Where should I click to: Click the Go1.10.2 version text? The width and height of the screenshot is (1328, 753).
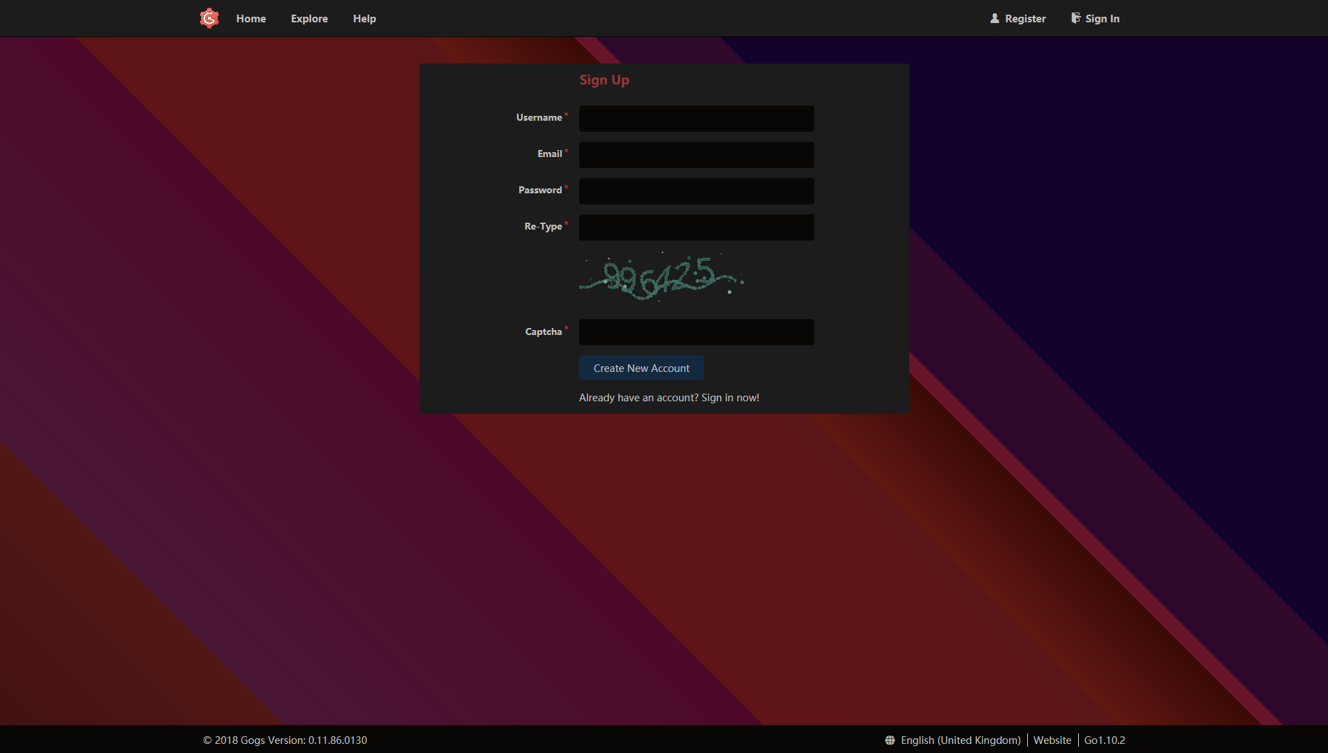tap(1104, 740)
